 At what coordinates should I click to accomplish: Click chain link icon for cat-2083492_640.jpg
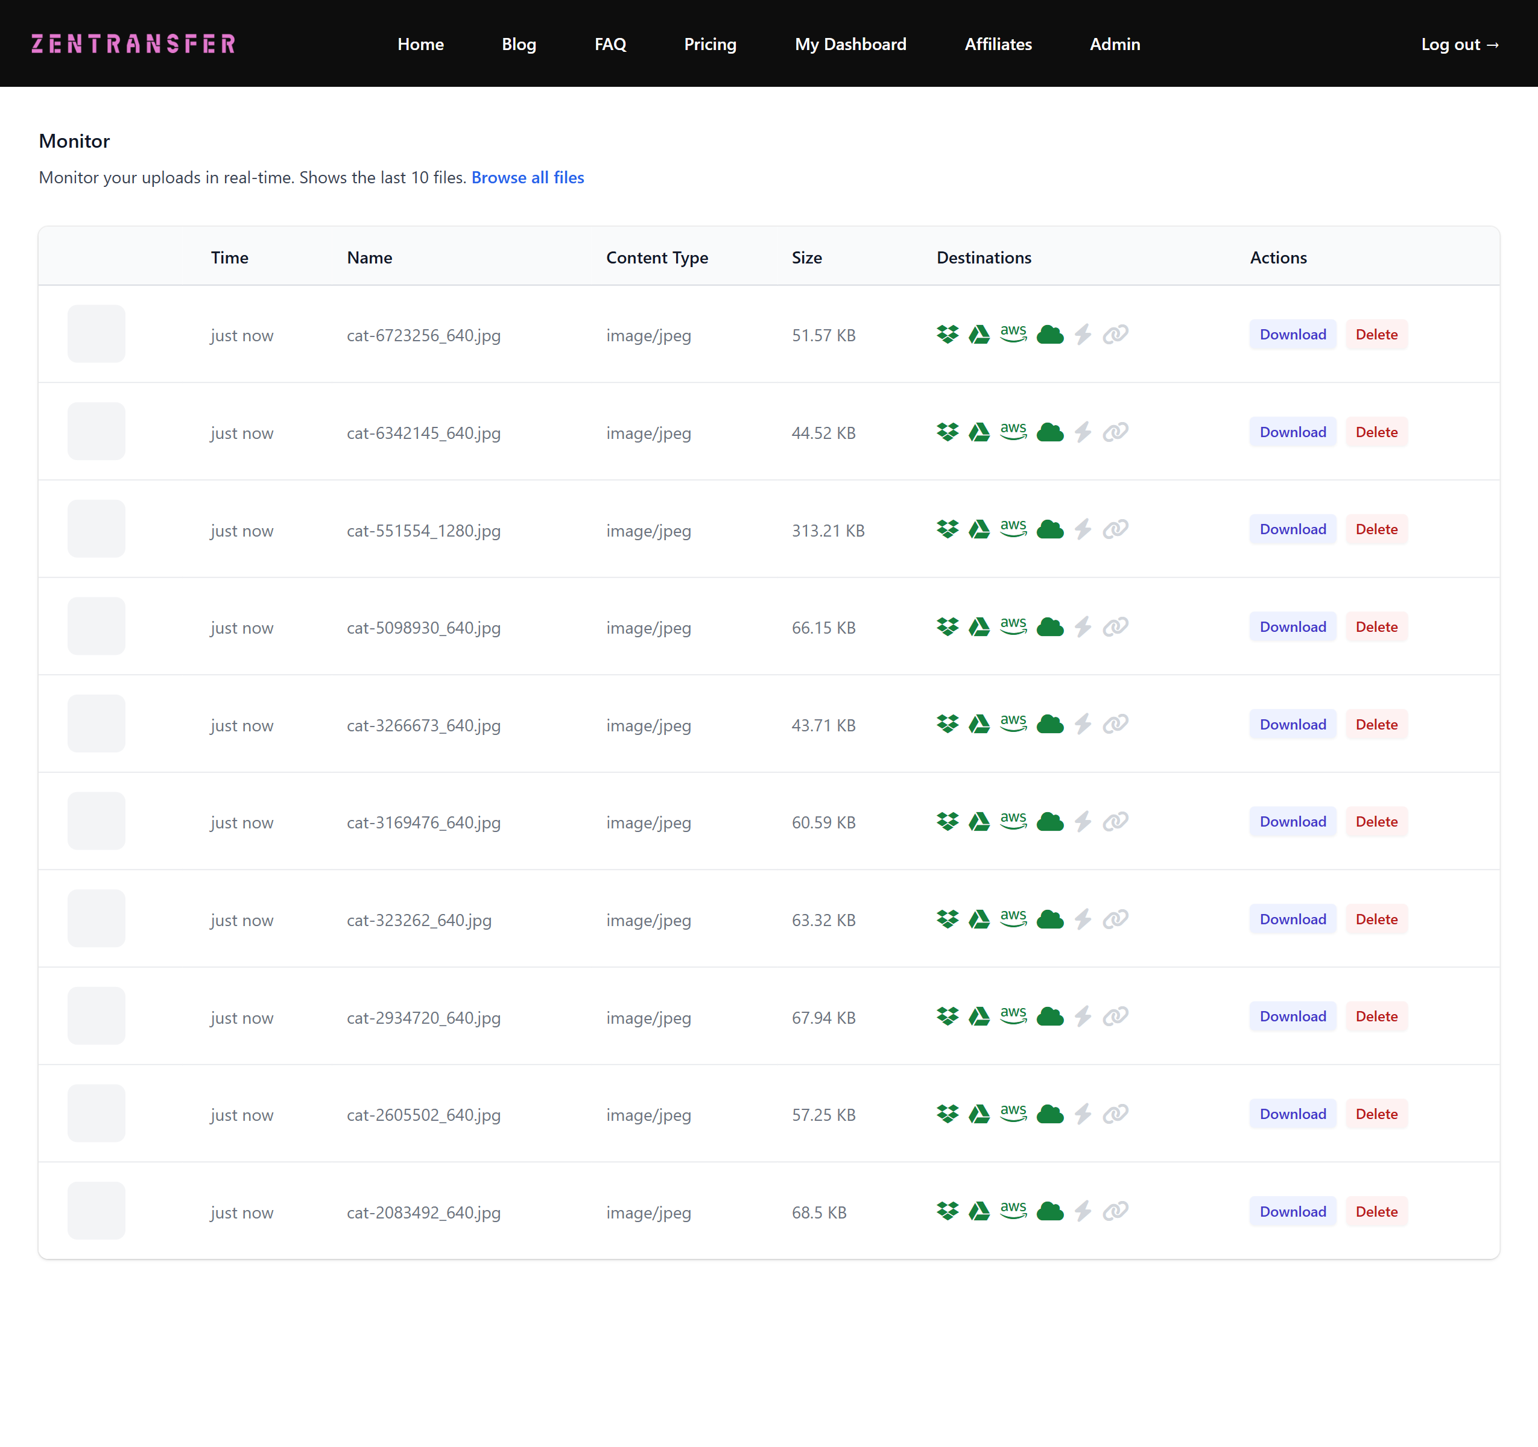[x=1115, y=1211]
